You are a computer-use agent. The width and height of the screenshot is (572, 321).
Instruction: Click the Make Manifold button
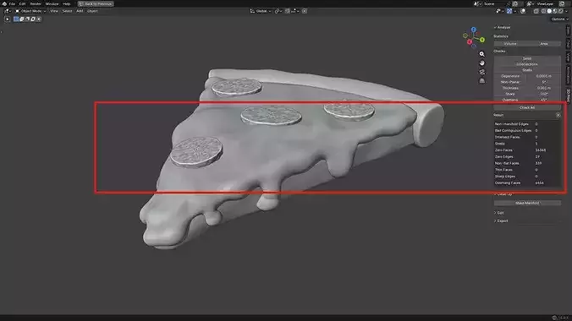tap(527, 203)
